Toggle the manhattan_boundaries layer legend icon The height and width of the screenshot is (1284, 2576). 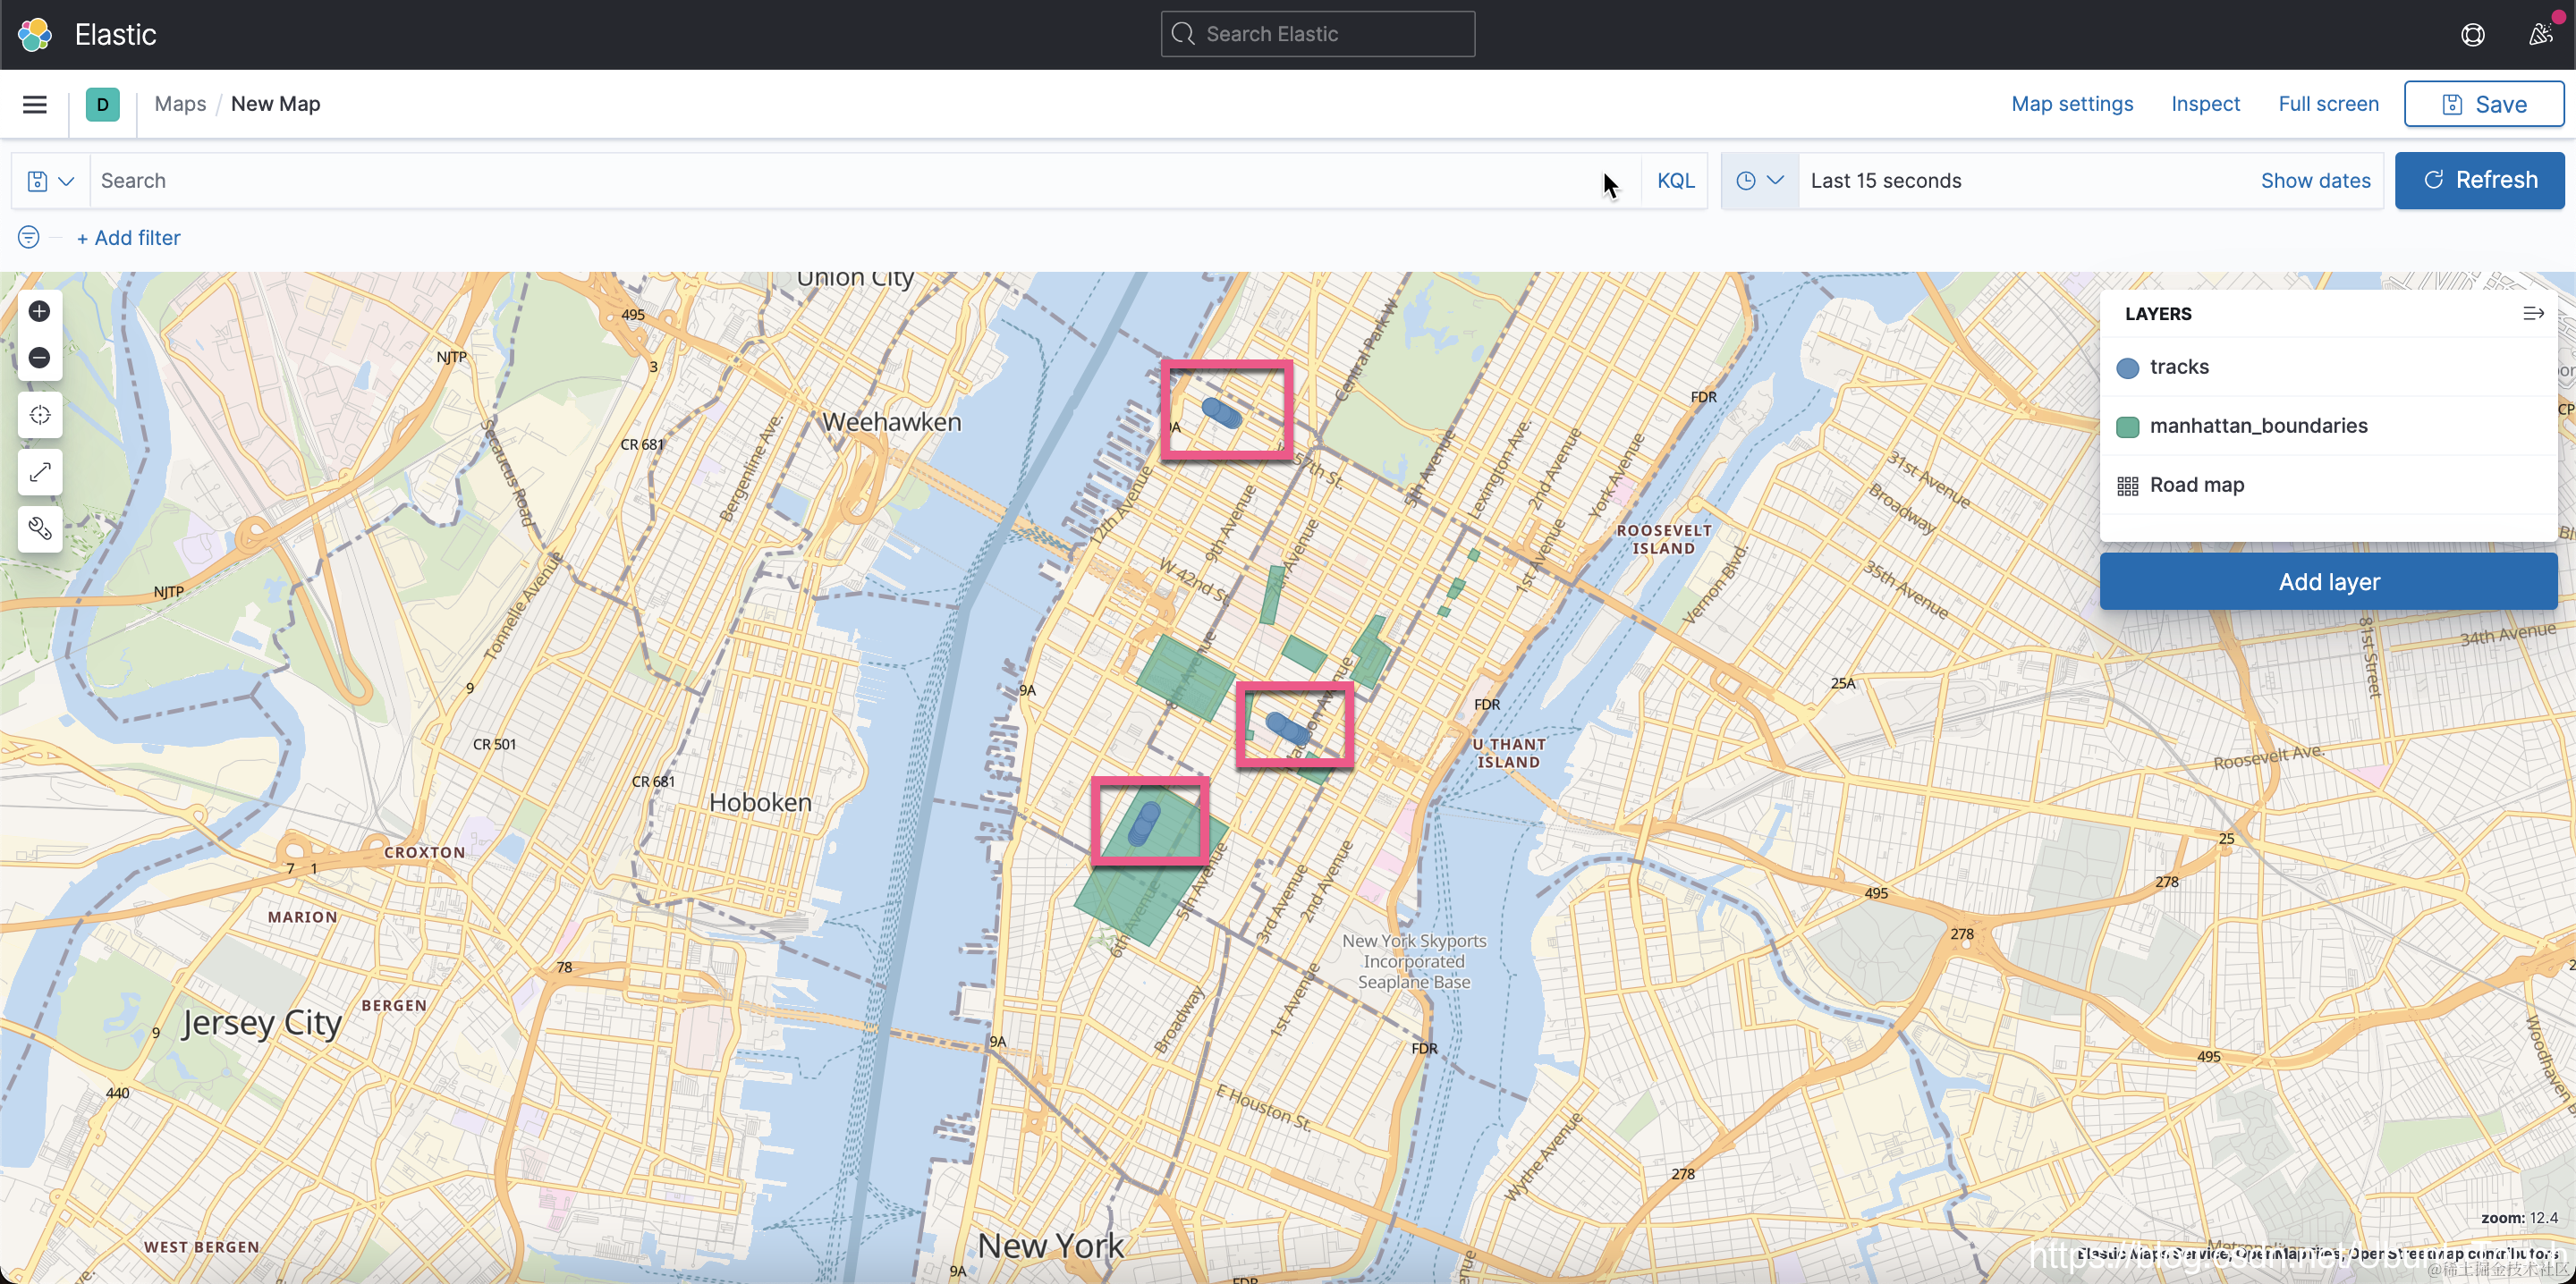tap(2127, 427)
